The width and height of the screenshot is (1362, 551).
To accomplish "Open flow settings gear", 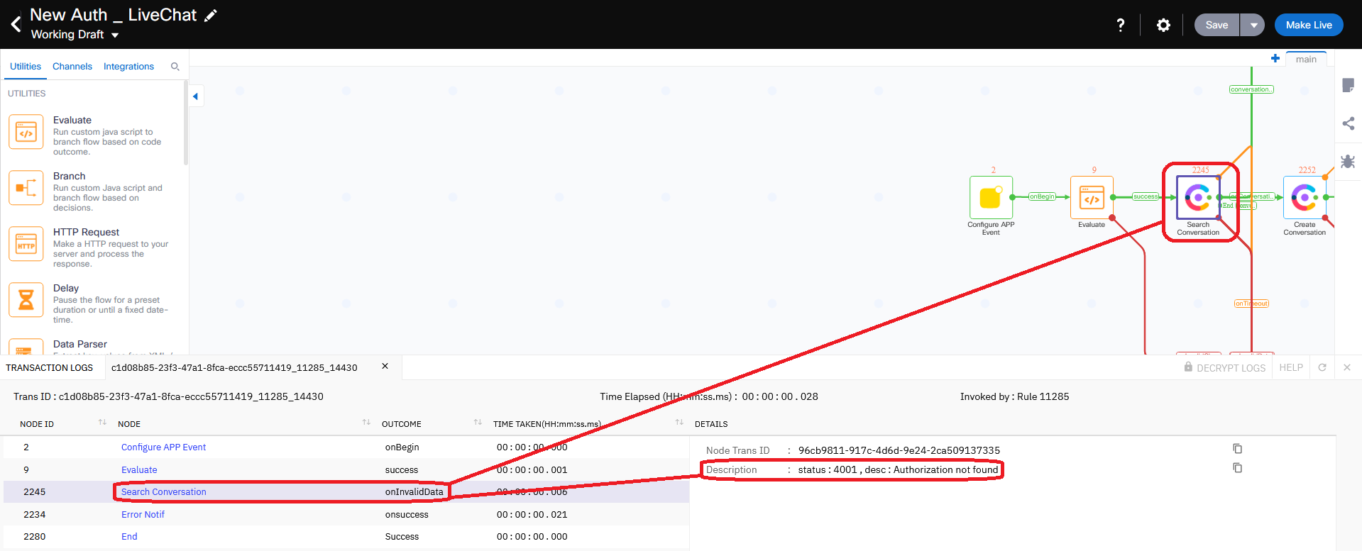I will click(x=1163, y=25).
